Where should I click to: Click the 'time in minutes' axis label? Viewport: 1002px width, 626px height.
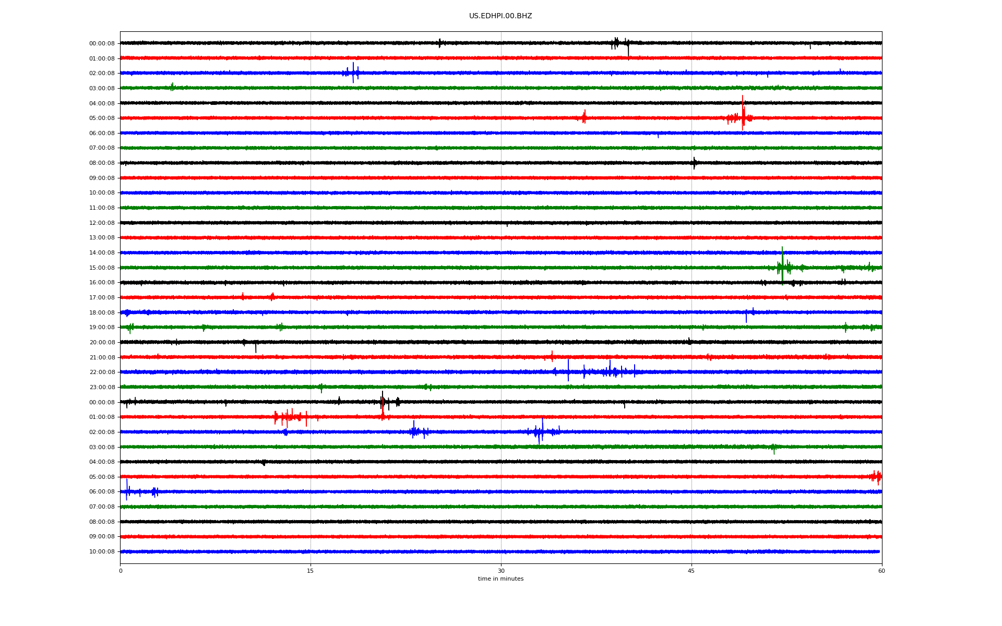point(500,579)
